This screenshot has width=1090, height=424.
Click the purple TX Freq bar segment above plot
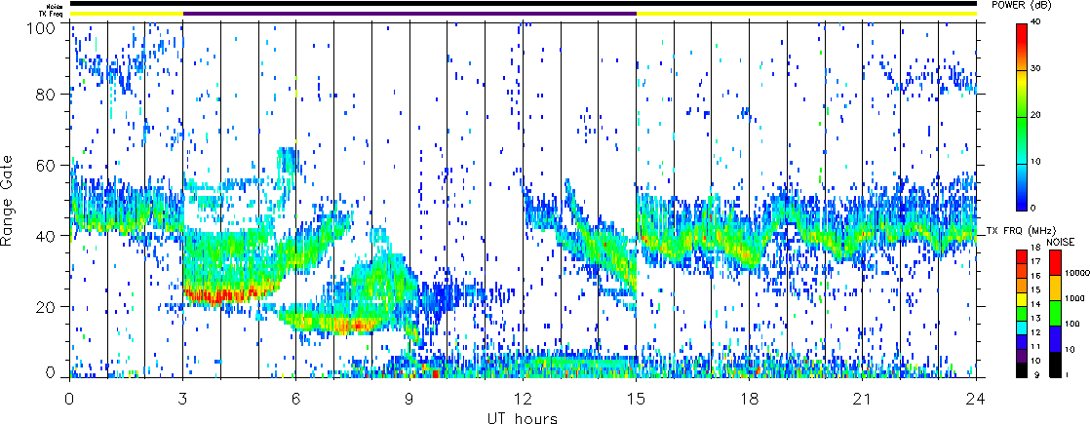click(x=409, y=14)
